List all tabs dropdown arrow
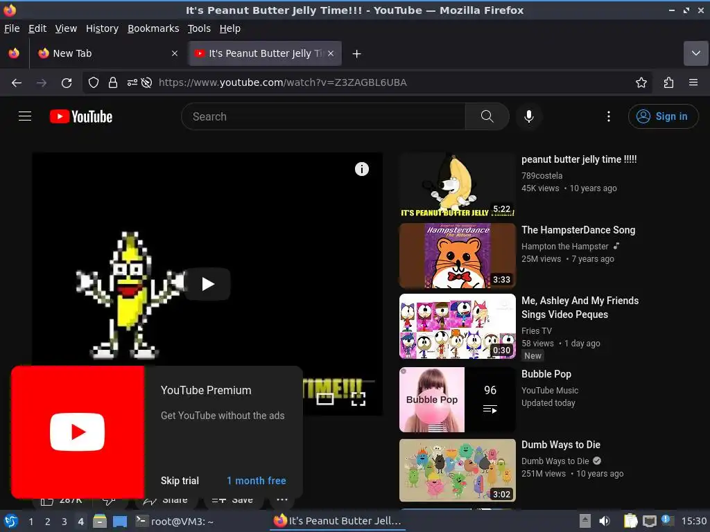The height and width of the screenshot is (532, 710). click(x=695, y=53)
